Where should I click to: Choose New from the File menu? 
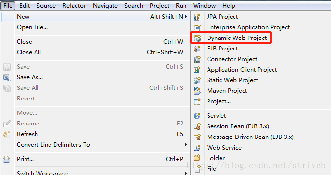pos(96,17)
